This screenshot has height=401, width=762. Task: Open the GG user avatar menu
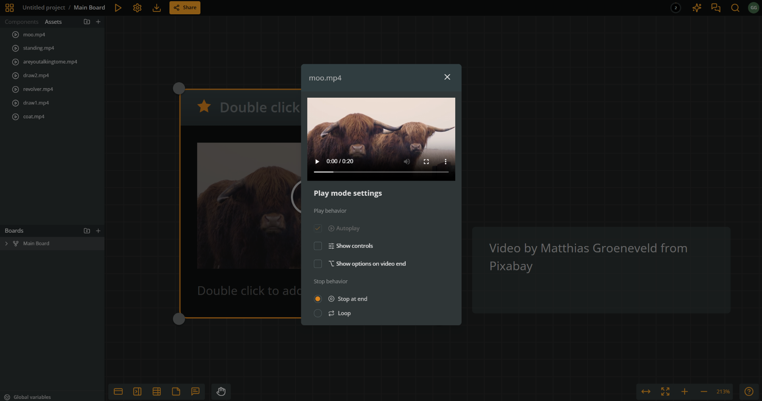point(753,8)
